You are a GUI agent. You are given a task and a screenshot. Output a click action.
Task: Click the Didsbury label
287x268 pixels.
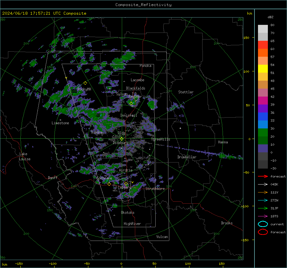coord(121,143)
